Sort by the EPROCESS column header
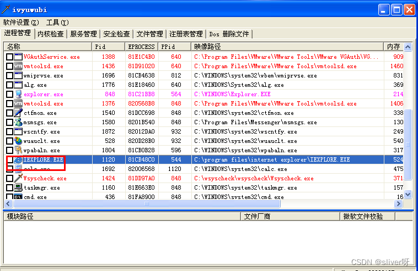 (x=142, y=47)
